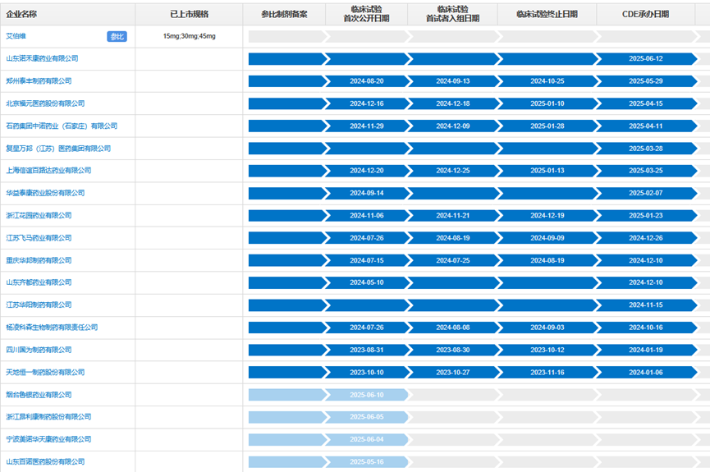Open 郑州泰丰制药有限公司 company link
Screen dimensions: 710x472
coord(39,81)
